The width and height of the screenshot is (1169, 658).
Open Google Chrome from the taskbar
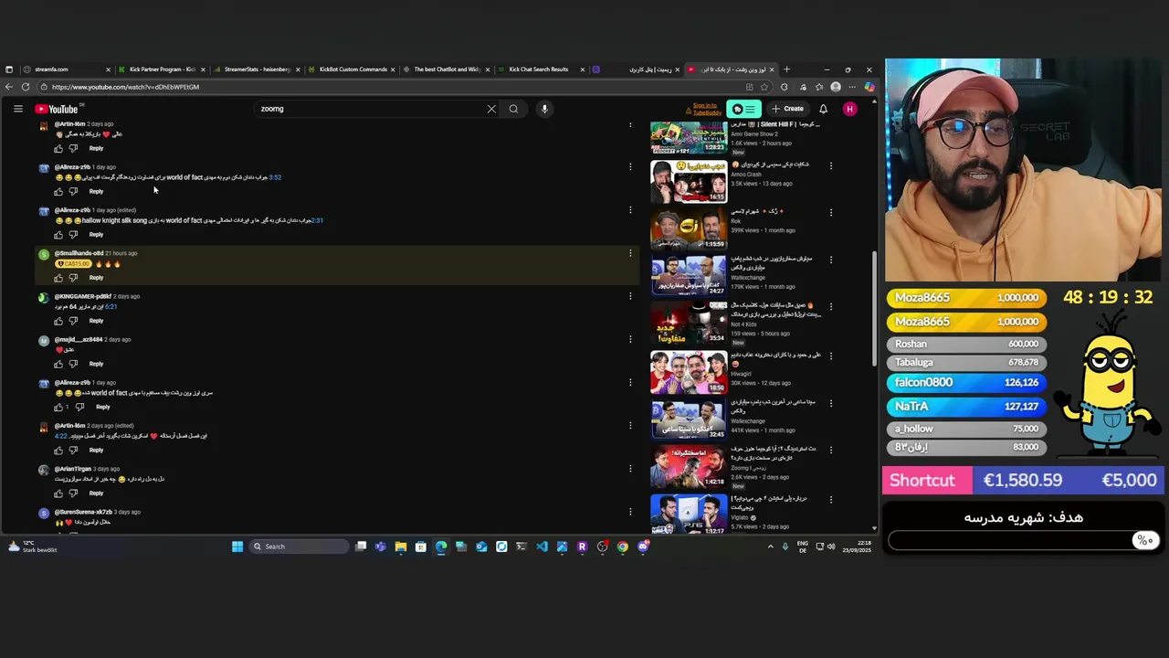(622, 547)
